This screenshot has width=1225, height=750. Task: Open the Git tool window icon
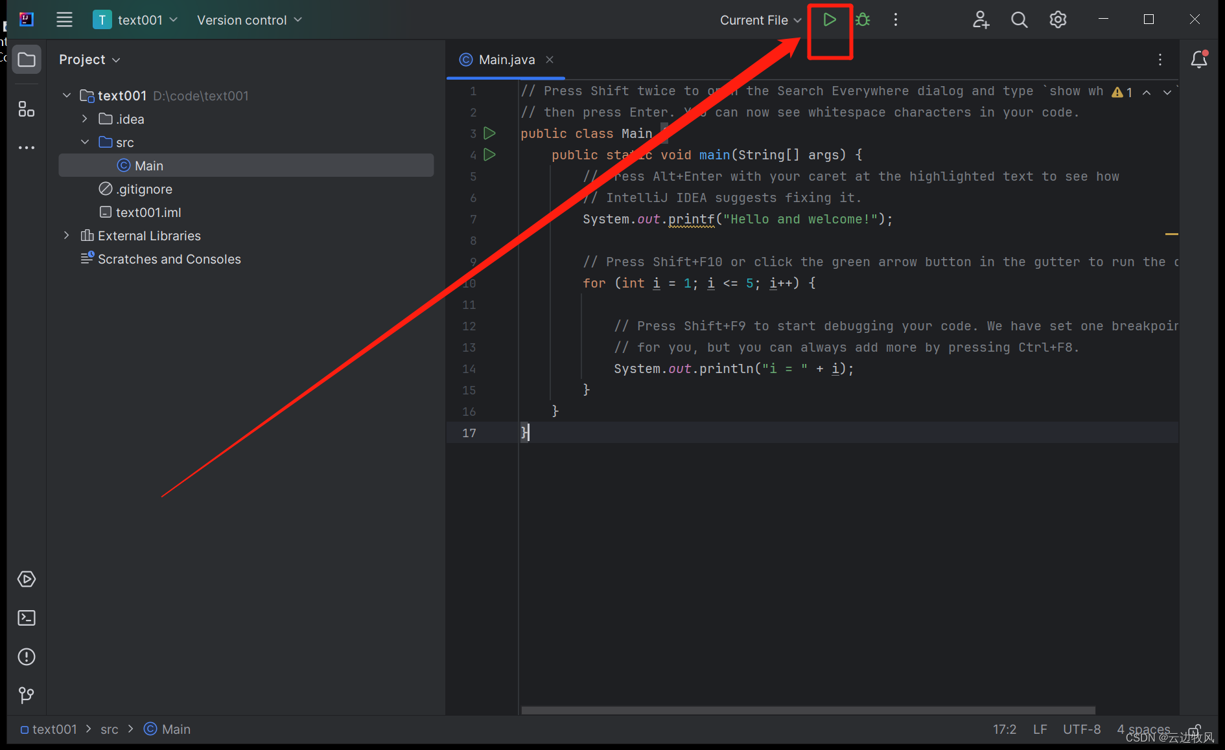[x=27, y=695]
